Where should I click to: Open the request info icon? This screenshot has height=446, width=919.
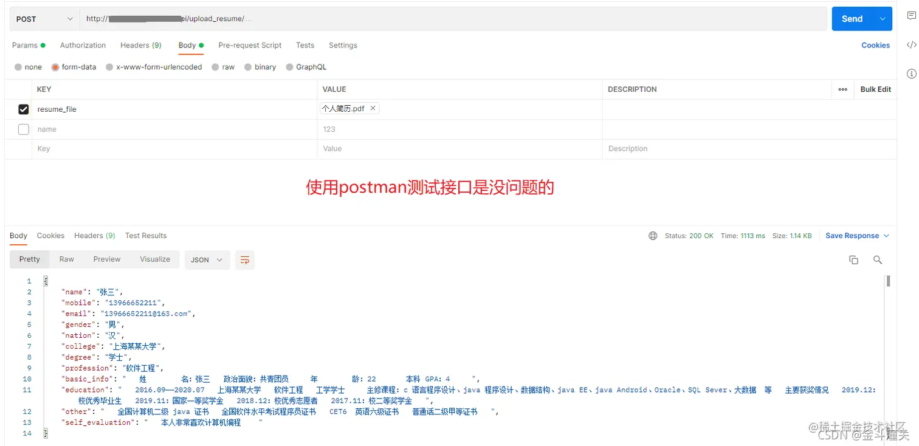coord(911,74)
